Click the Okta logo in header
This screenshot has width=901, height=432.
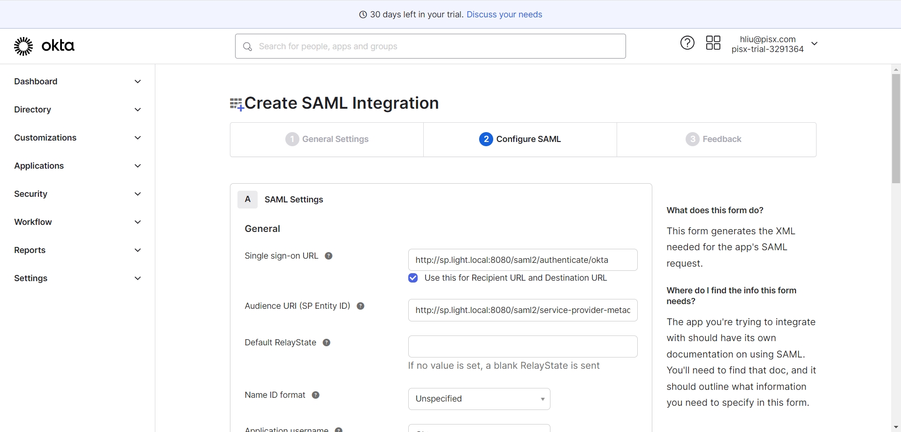[44, 46]
